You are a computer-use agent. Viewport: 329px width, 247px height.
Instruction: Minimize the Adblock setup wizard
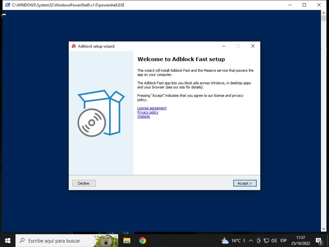coord(224,46)
